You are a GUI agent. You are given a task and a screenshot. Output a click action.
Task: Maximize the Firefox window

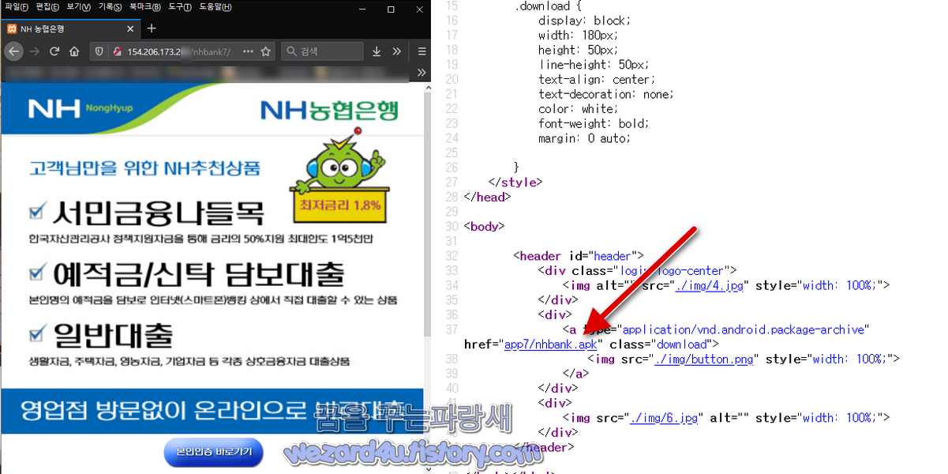pos(391,9)
